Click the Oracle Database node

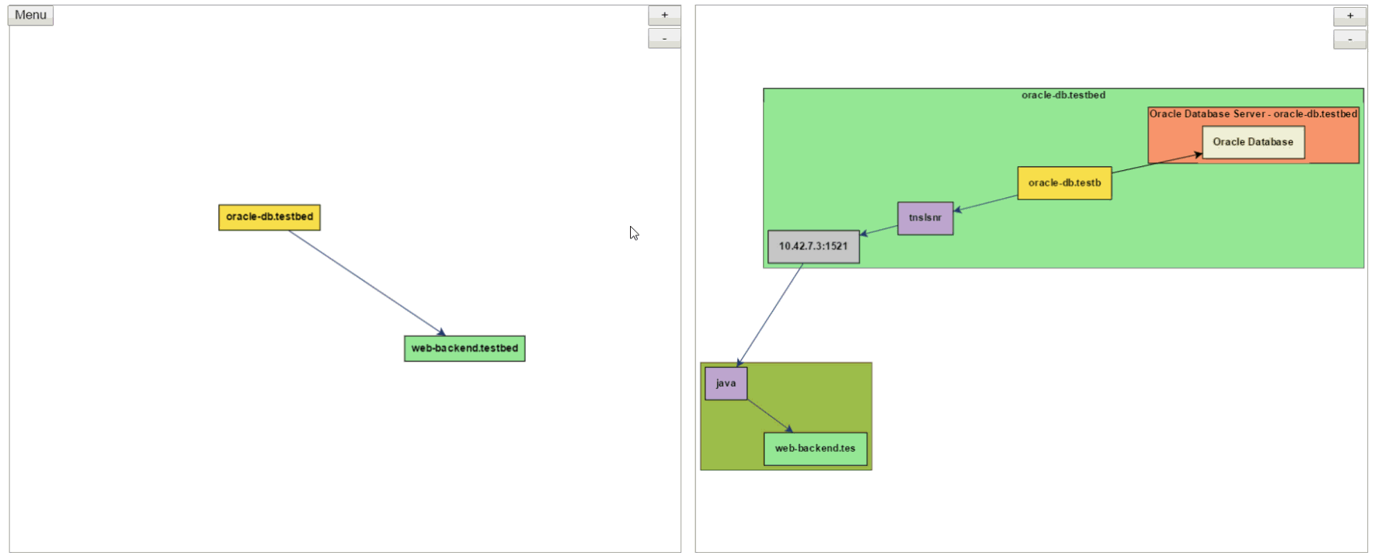pos(1252,142)
